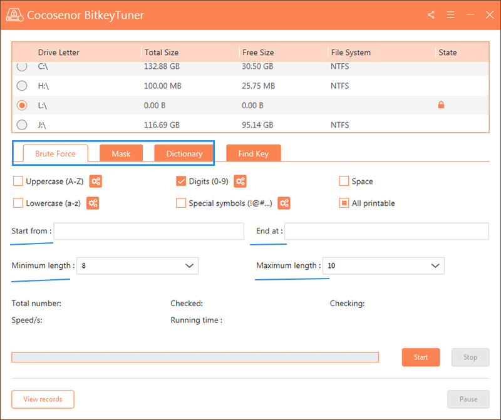501x420 pixels.
Task: Select the H:\ drive radio button
Action: [x=22, y=86]
